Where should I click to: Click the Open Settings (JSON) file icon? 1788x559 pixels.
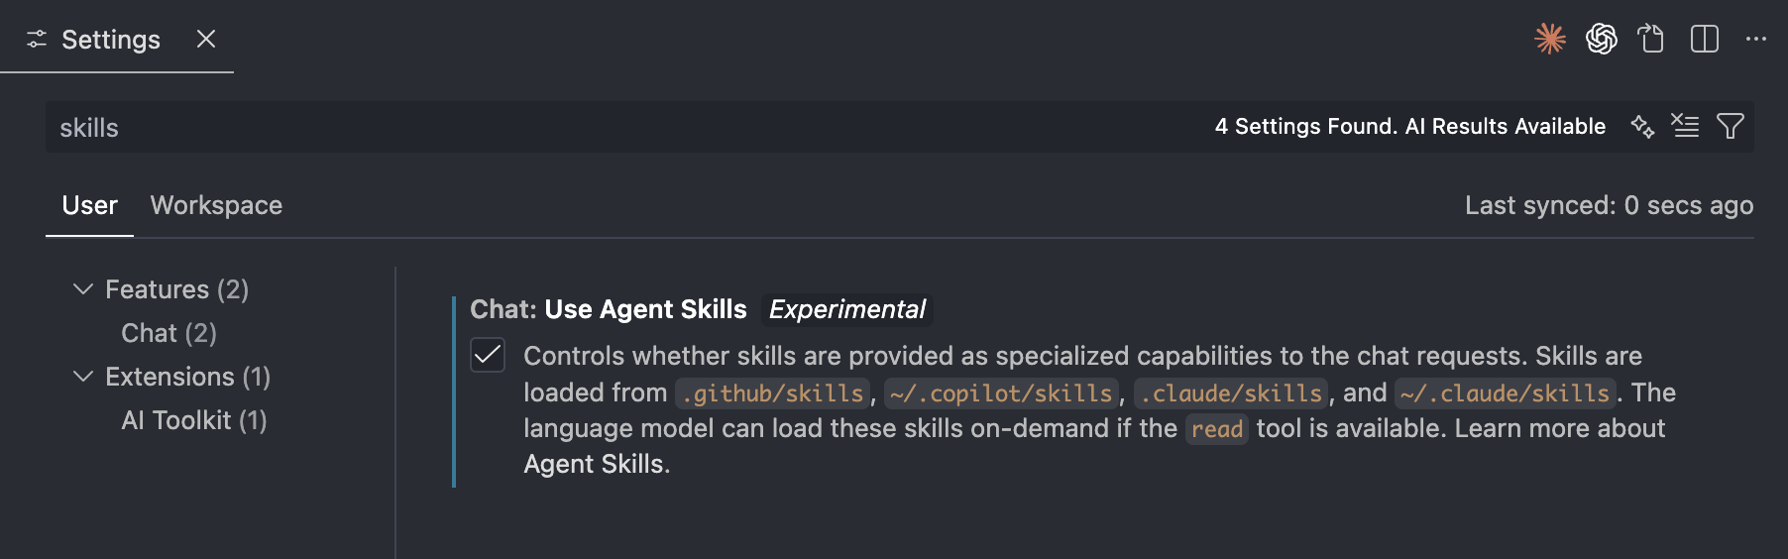click(x=1651, y=39)
